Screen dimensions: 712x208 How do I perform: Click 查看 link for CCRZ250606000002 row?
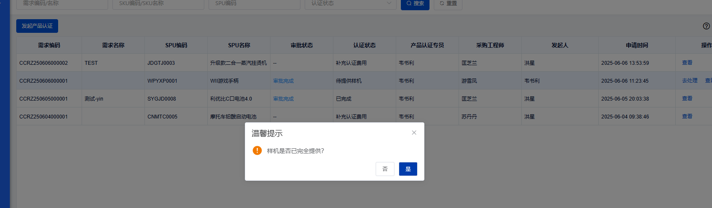click(x=687, y=63)
